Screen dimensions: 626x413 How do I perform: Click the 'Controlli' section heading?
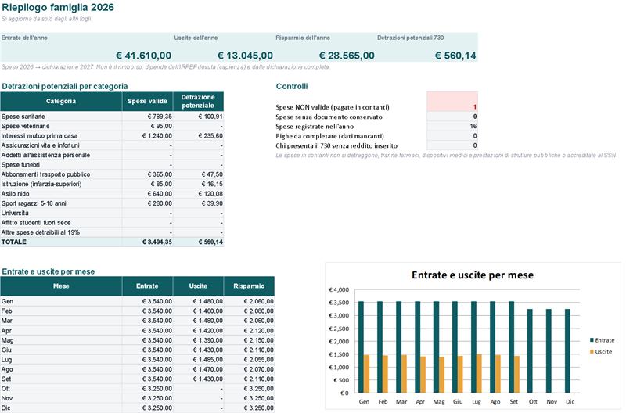coord(292,86)
